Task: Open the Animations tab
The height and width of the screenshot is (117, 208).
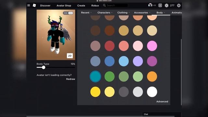Action: 176,13
